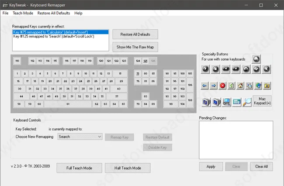Click the Half Teach Mode button
Screen dimensions: 284x186
tap(128, 168)
